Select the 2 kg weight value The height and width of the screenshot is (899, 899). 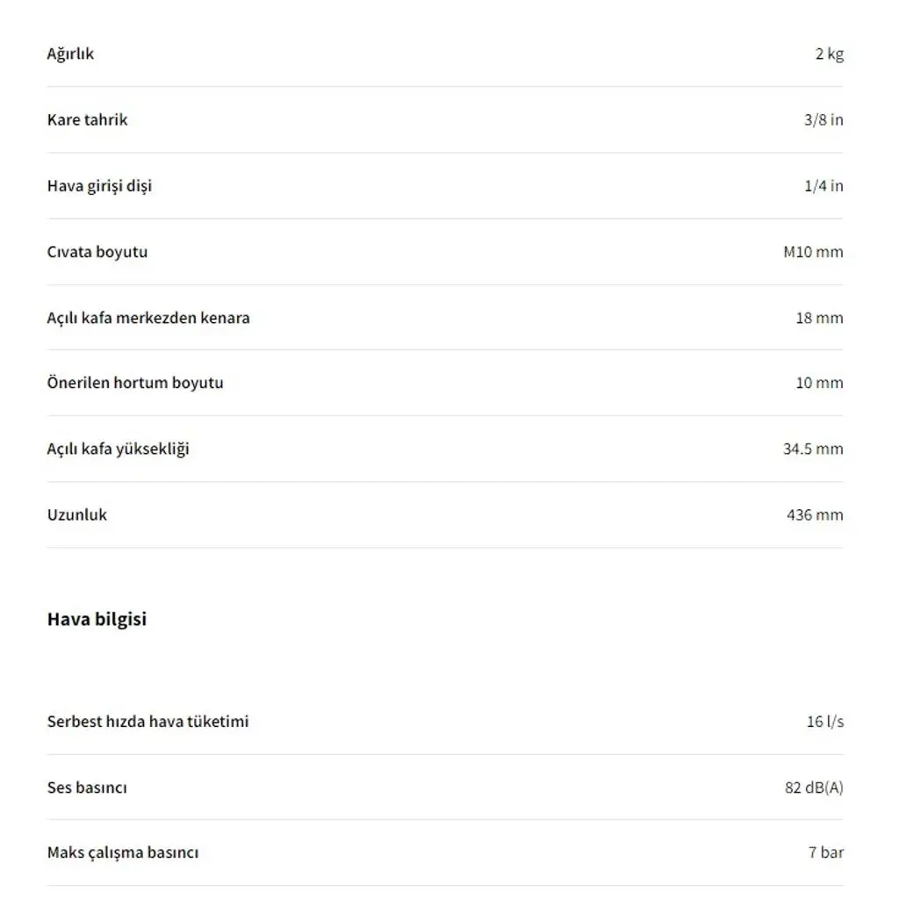829,54
